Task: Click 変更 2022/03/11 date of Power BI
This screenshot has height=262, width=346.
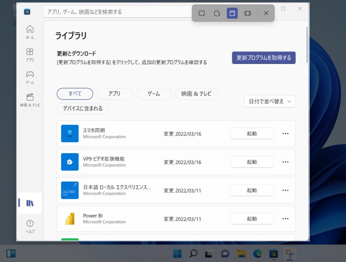Action: [182, 219]
